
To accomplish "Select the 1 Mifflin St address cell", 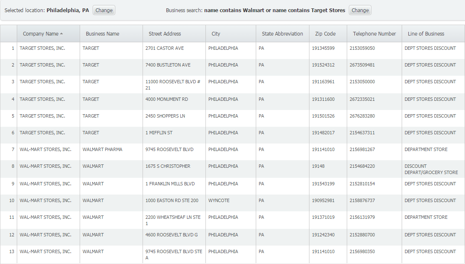I will click(158, 133).
